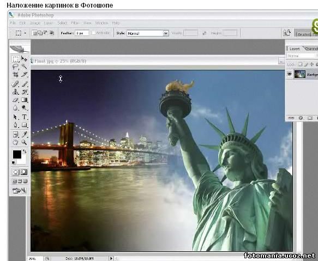Enable Intersect with selection mode

coord(51,33)
